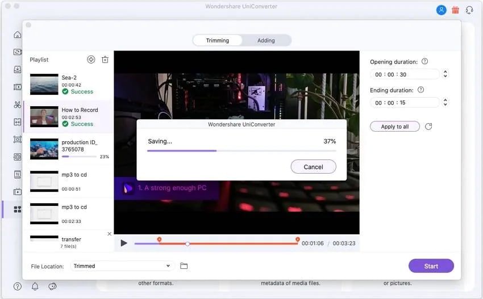Delete item using Playlist trash icon
The image size is (483, 299).
coord(105,60)
